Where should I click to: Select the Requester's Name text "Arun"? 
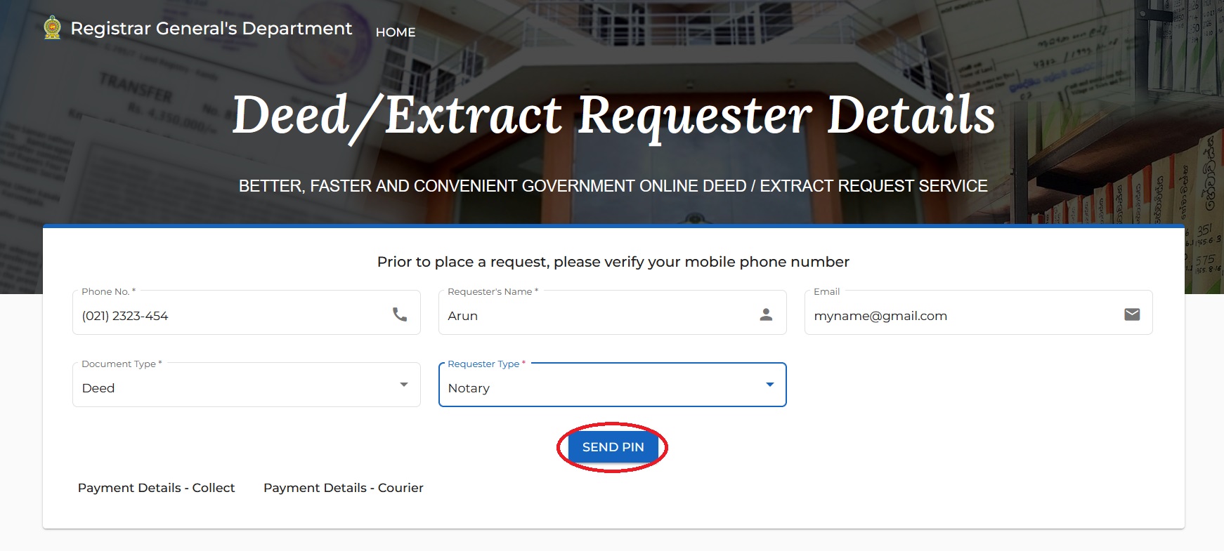[463, 316]
